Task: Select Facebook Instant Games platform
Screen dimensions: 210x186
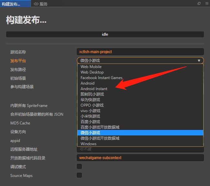Action: tap(101, 78)
